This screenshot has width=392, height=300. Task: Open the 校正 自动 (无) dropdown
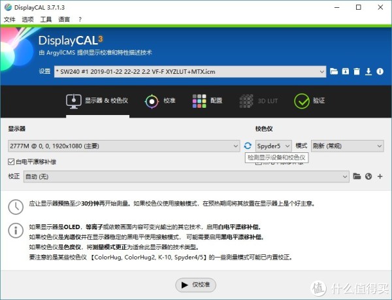point(186,176)
